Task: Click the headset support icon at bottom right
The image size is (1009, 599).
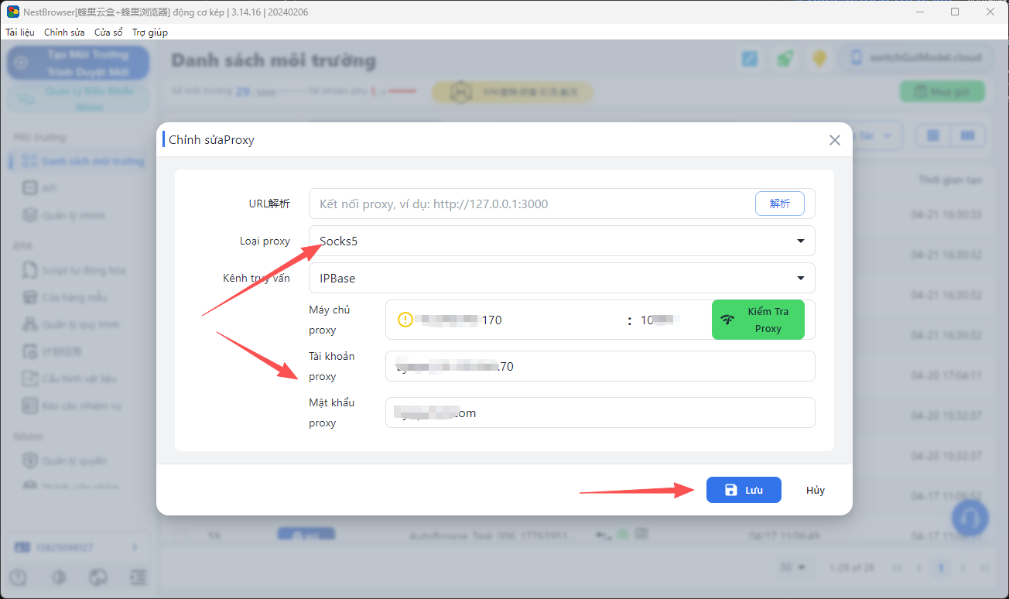Action: point(970,518)
